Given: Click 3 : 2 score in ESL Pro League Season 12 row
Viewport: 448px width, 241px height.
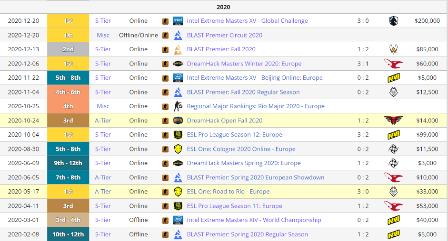Looking at the screenshot, I should (x=363, y=135).
